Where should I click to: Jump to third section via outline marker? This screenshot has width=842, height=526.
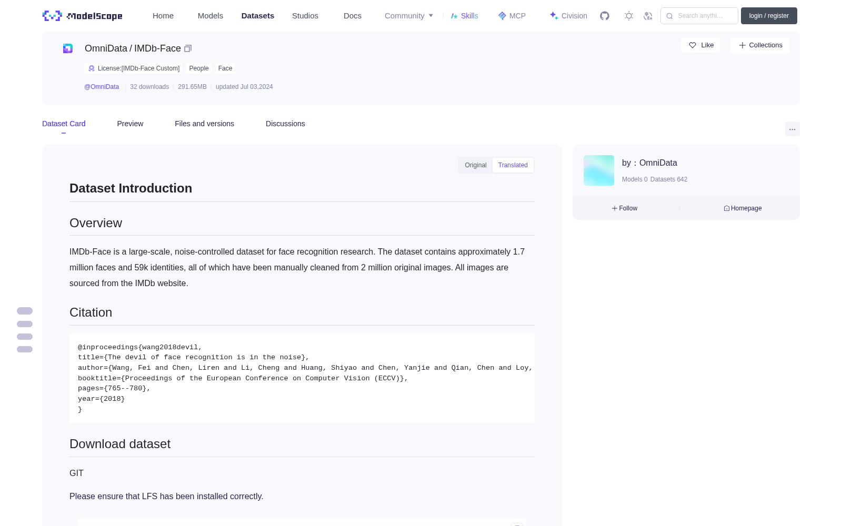coord(25,337)
